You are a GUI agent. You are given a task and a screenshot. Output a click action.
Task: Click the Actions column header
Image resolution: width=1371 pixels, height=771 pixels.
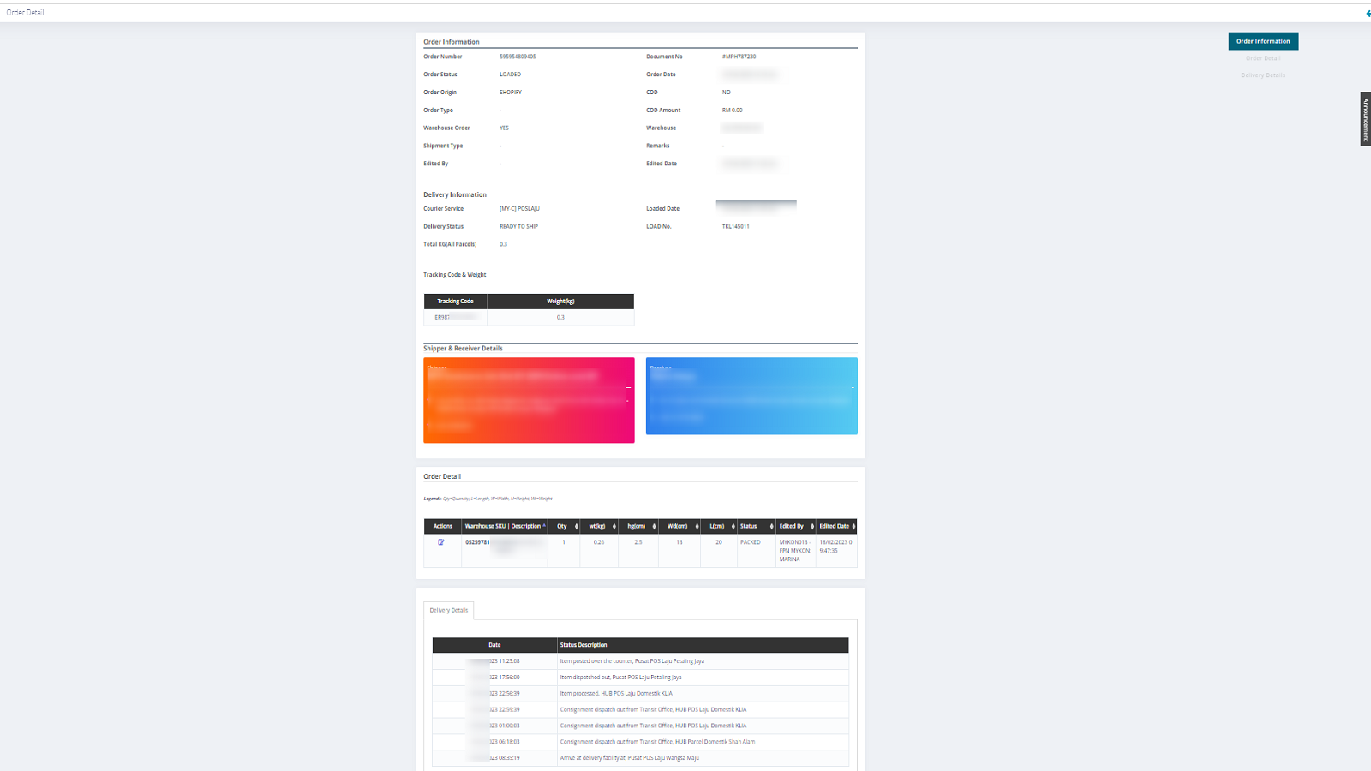coord(443,526)
